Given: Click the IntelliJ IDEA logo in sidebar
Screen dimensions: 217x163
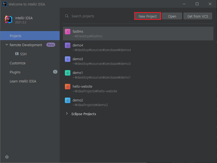Looking at the screenshot, I should tap(8, 20).
